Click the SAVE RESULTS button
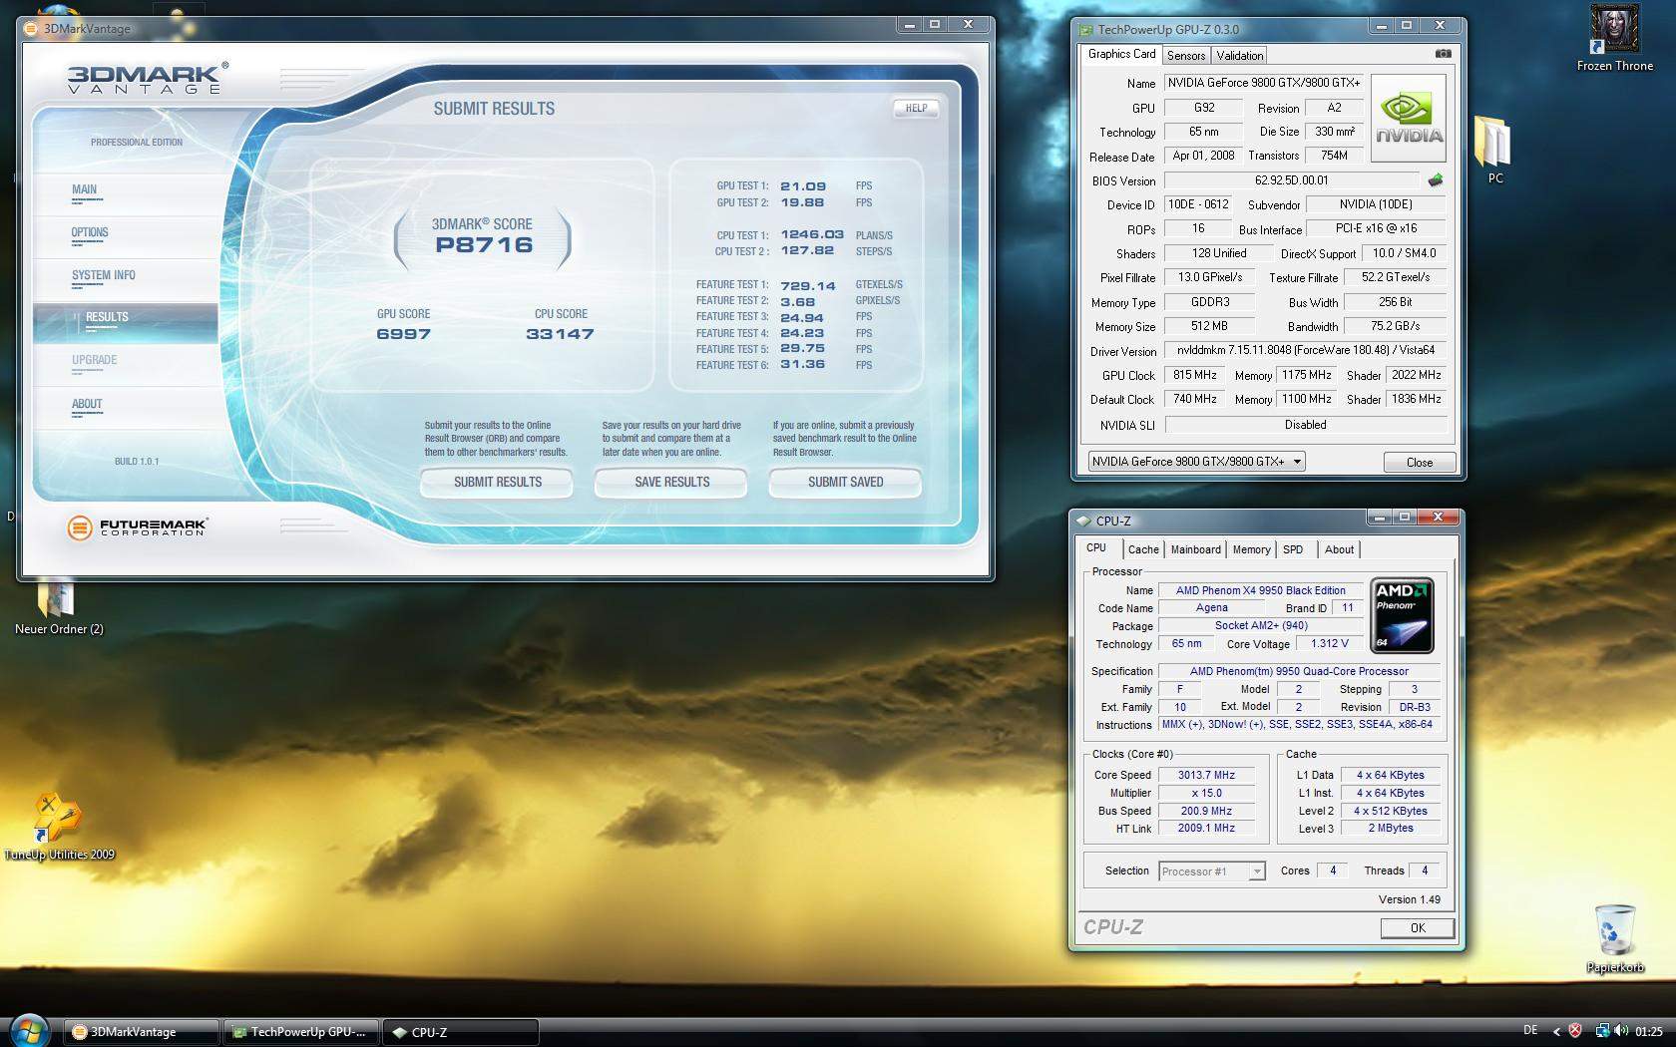 [671, 483]
